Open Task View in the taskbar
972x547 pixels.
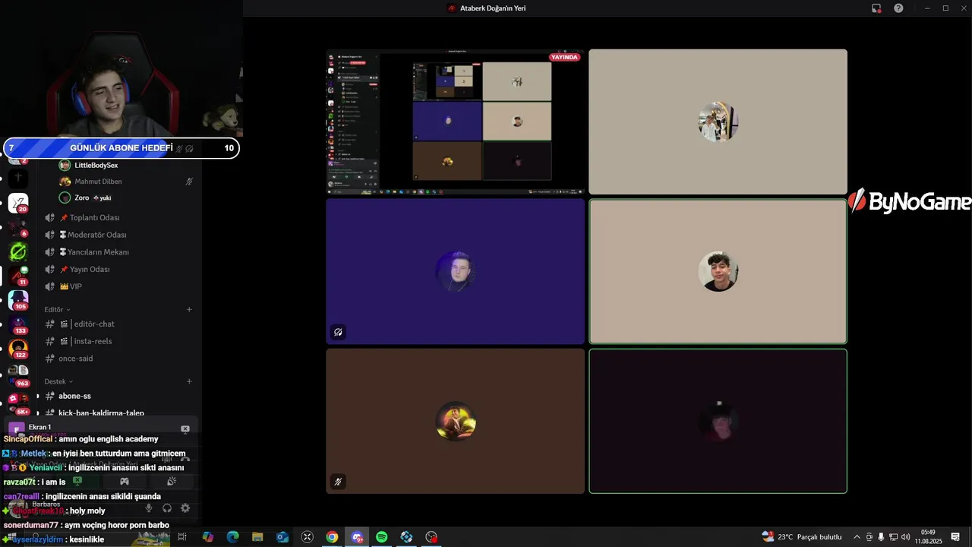pyautogui.click(x=182, y=537)
